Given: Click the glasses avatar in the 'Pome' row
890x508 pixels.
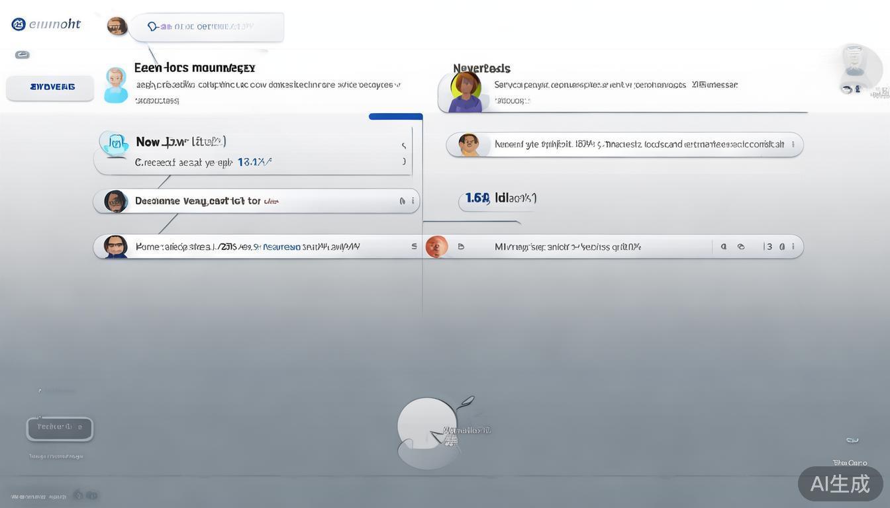Looking at the screenshot, I should [116, 247].
